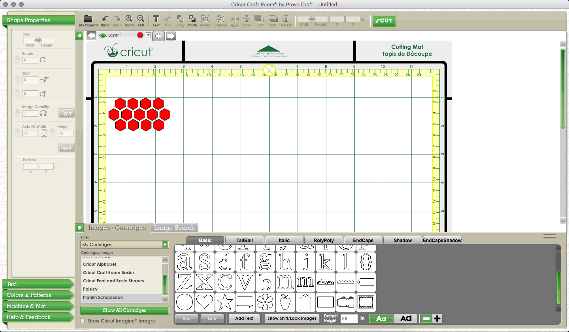Open the Colors & Patterns panel
The height and width of the screenshot is (332, 569).
[x=38, y=295]
